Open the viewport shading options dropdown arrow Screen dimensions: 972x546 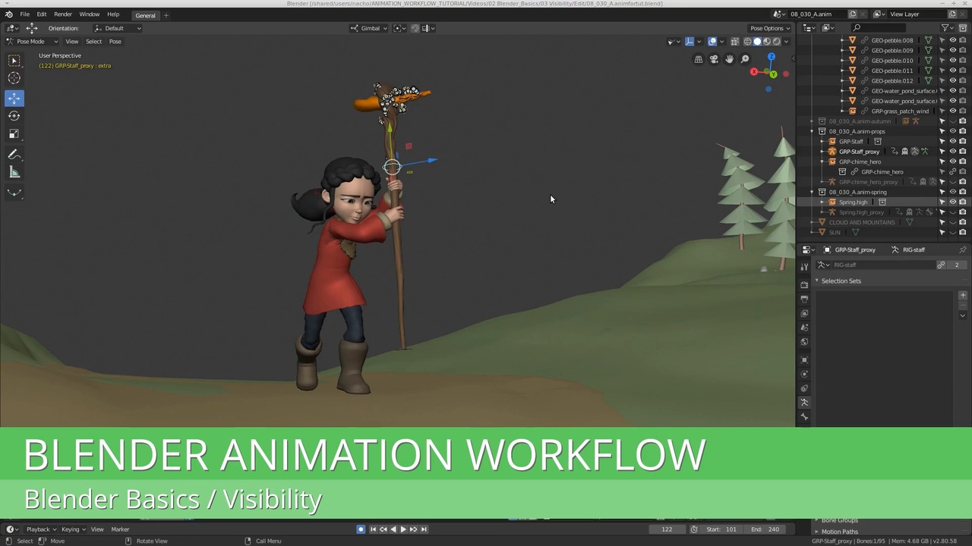pyautogui.click(x=787, y=42)
